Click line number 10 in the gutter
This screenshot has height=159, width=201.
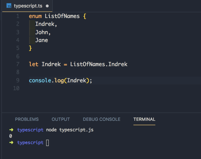16,88
